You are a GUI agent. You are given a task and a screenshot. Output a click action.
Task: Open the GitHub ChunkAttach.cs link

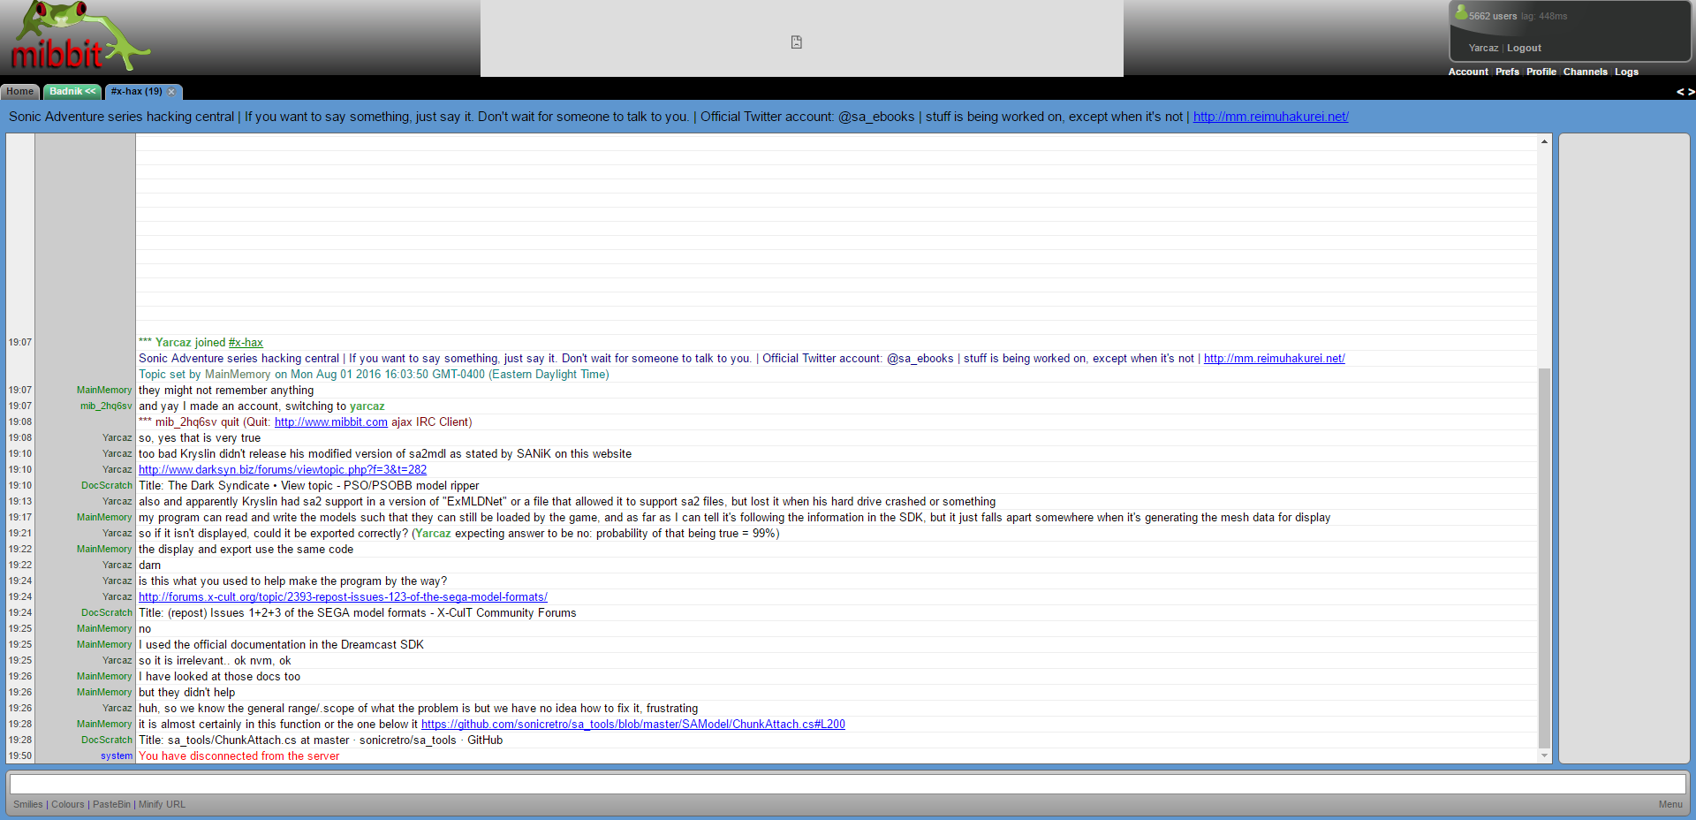633,725
